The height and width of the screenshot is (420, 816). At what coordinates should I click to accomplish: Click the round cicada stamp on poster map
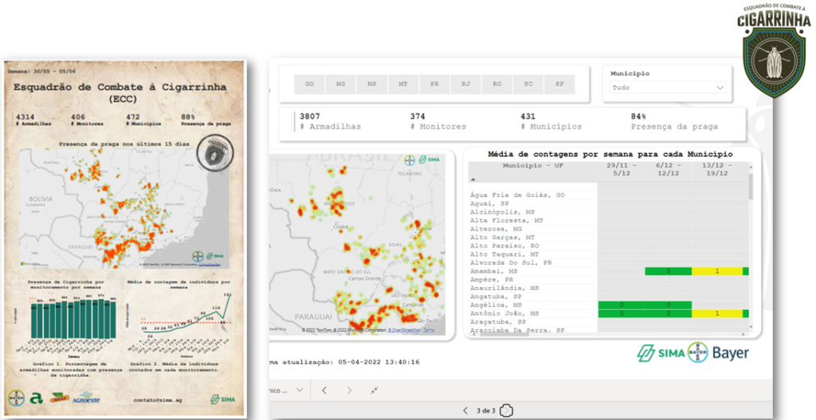pyautogui.click(x=215, y=153)
